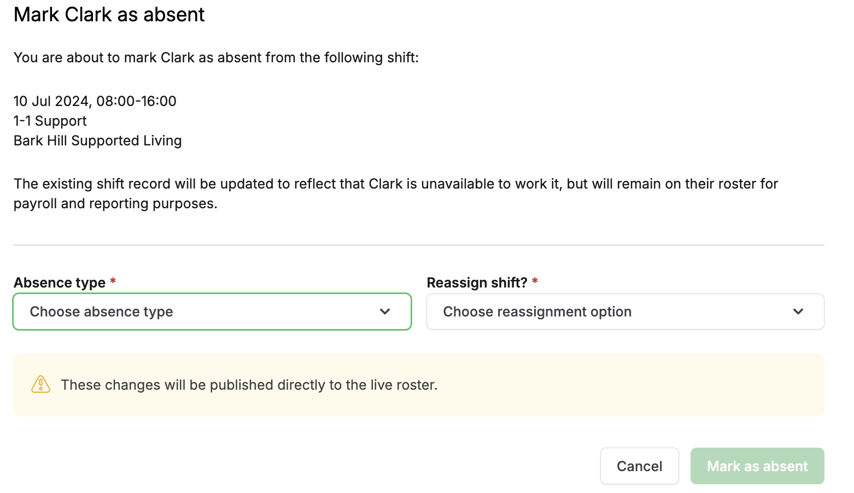
Task: Click Bark Hill Supported Living text
Action: (x=97, y=140)
